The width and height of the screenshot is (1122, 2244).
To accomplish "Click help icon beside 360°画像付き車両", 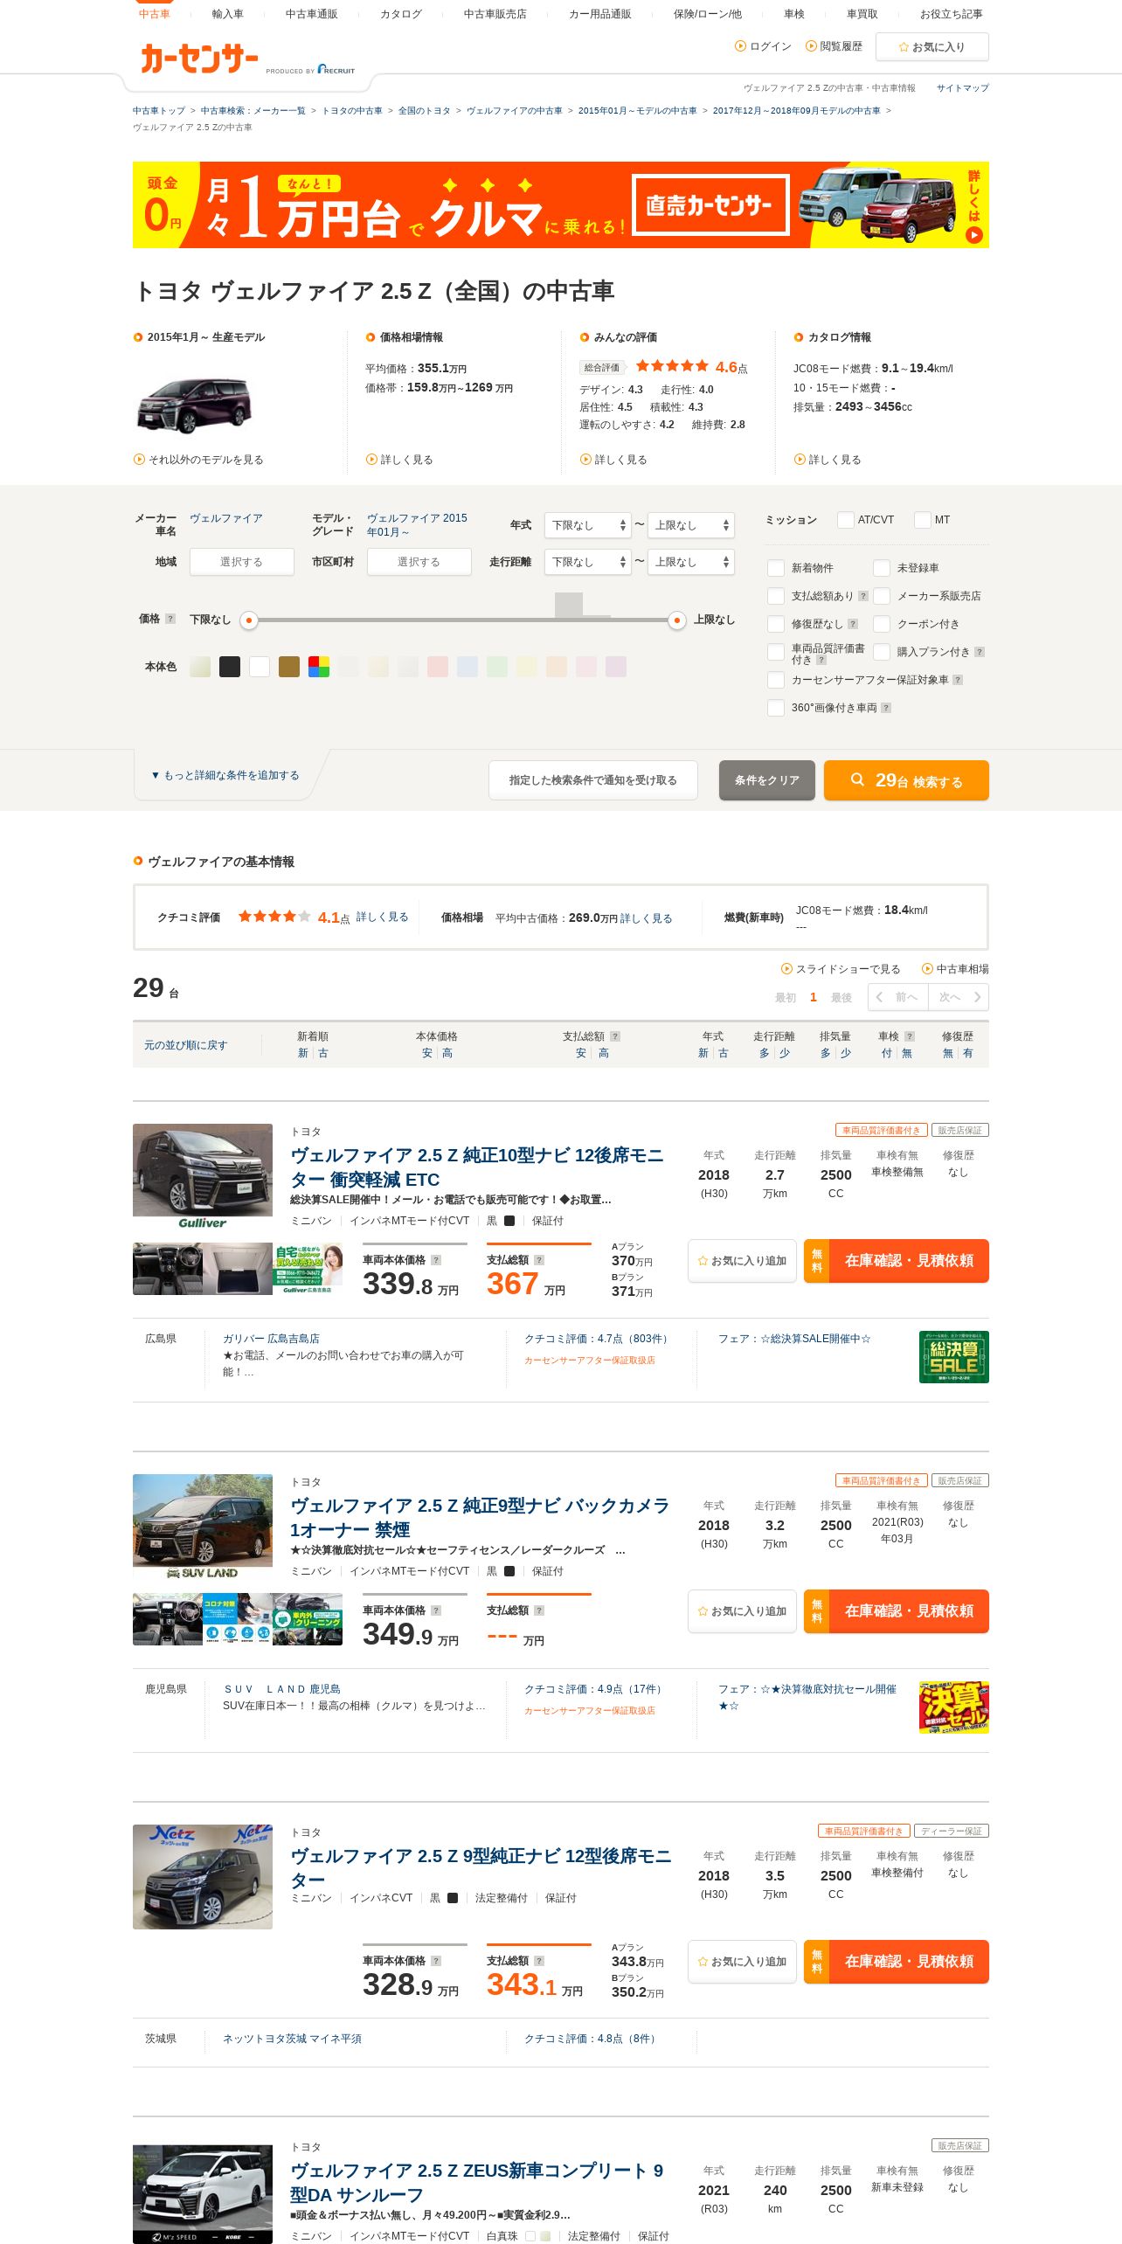I will point(886,708).
